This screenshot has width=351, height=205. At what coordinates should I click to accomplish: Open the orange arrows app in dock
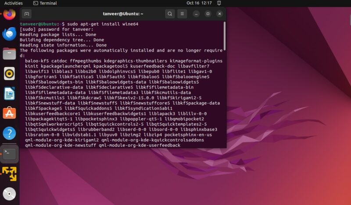tap(9, 174)
